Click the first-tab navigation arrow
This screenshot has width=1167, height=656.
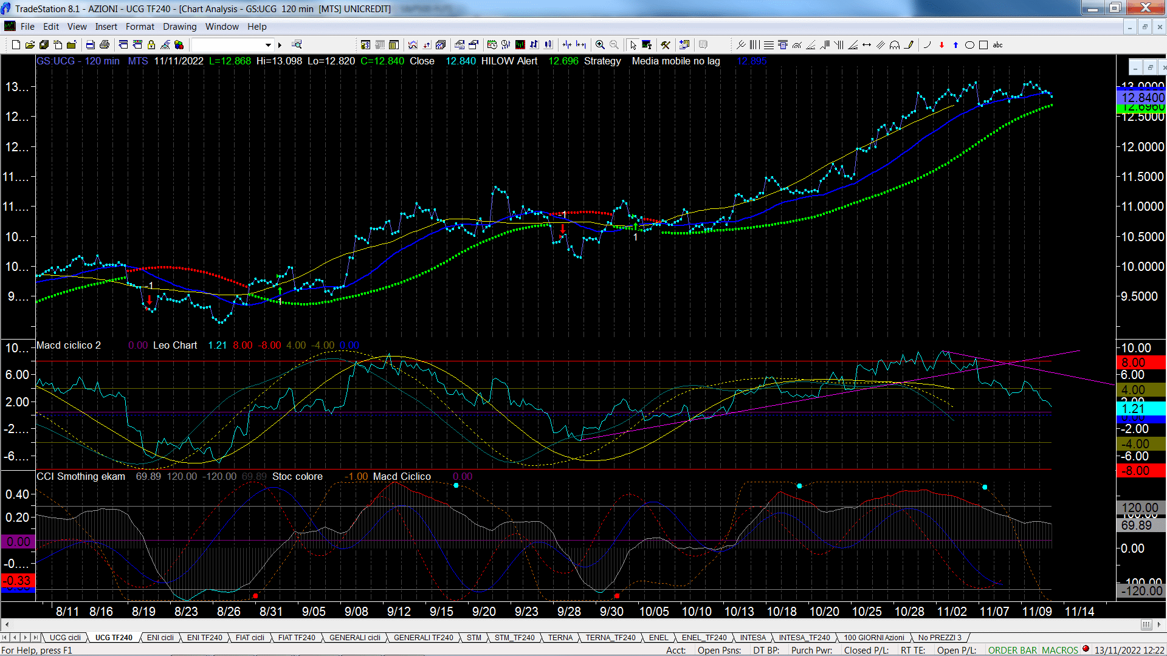tap(5, 638)
